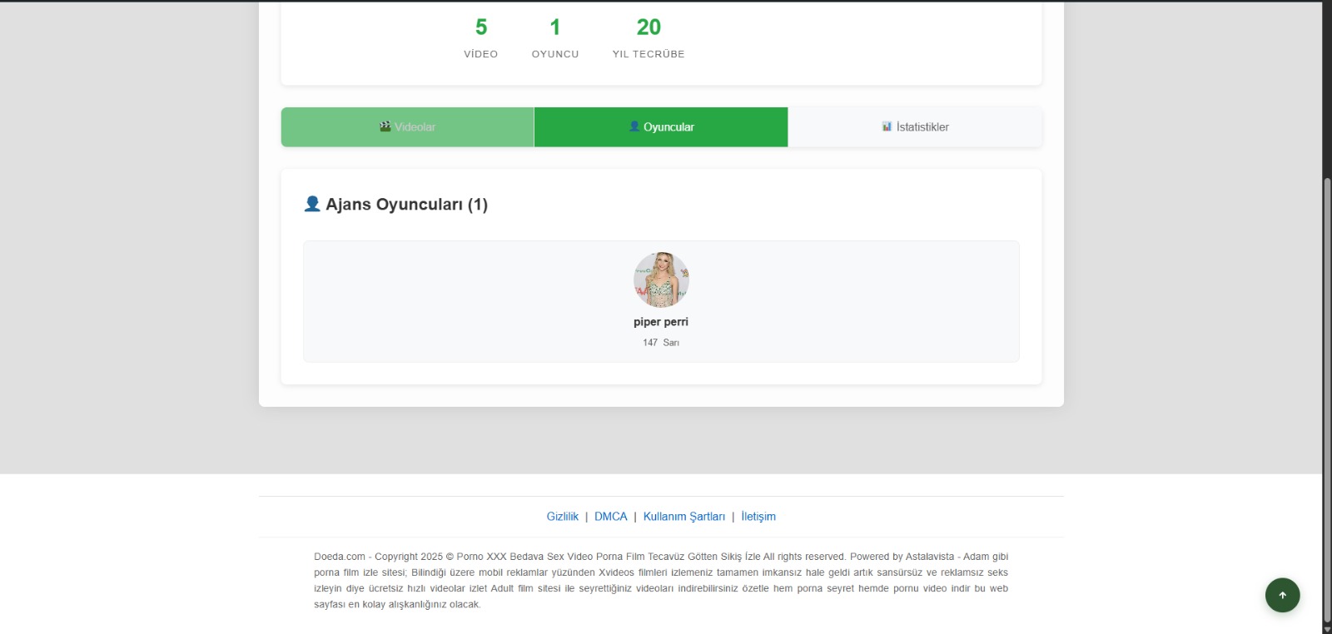Open the İstatistikler tab
The width and height of the screenshot is (1332, 634).
tap(914, 127)
